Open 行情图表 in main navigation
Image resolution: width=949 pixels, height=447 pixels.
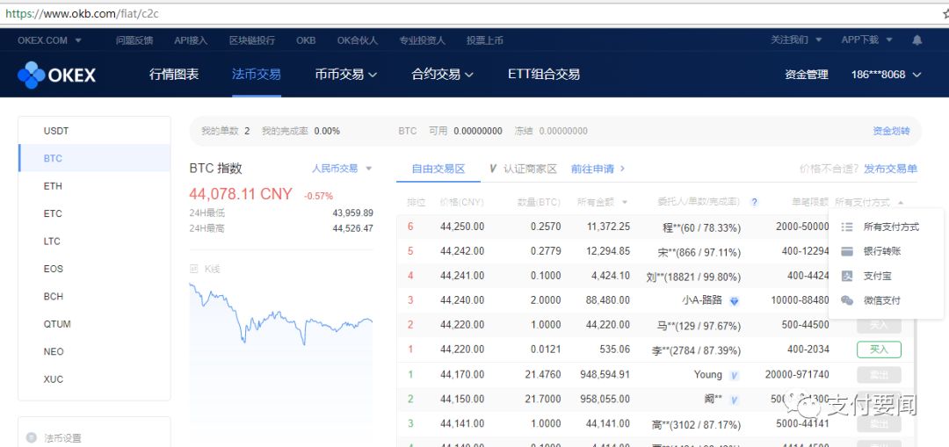pos(174,75)
